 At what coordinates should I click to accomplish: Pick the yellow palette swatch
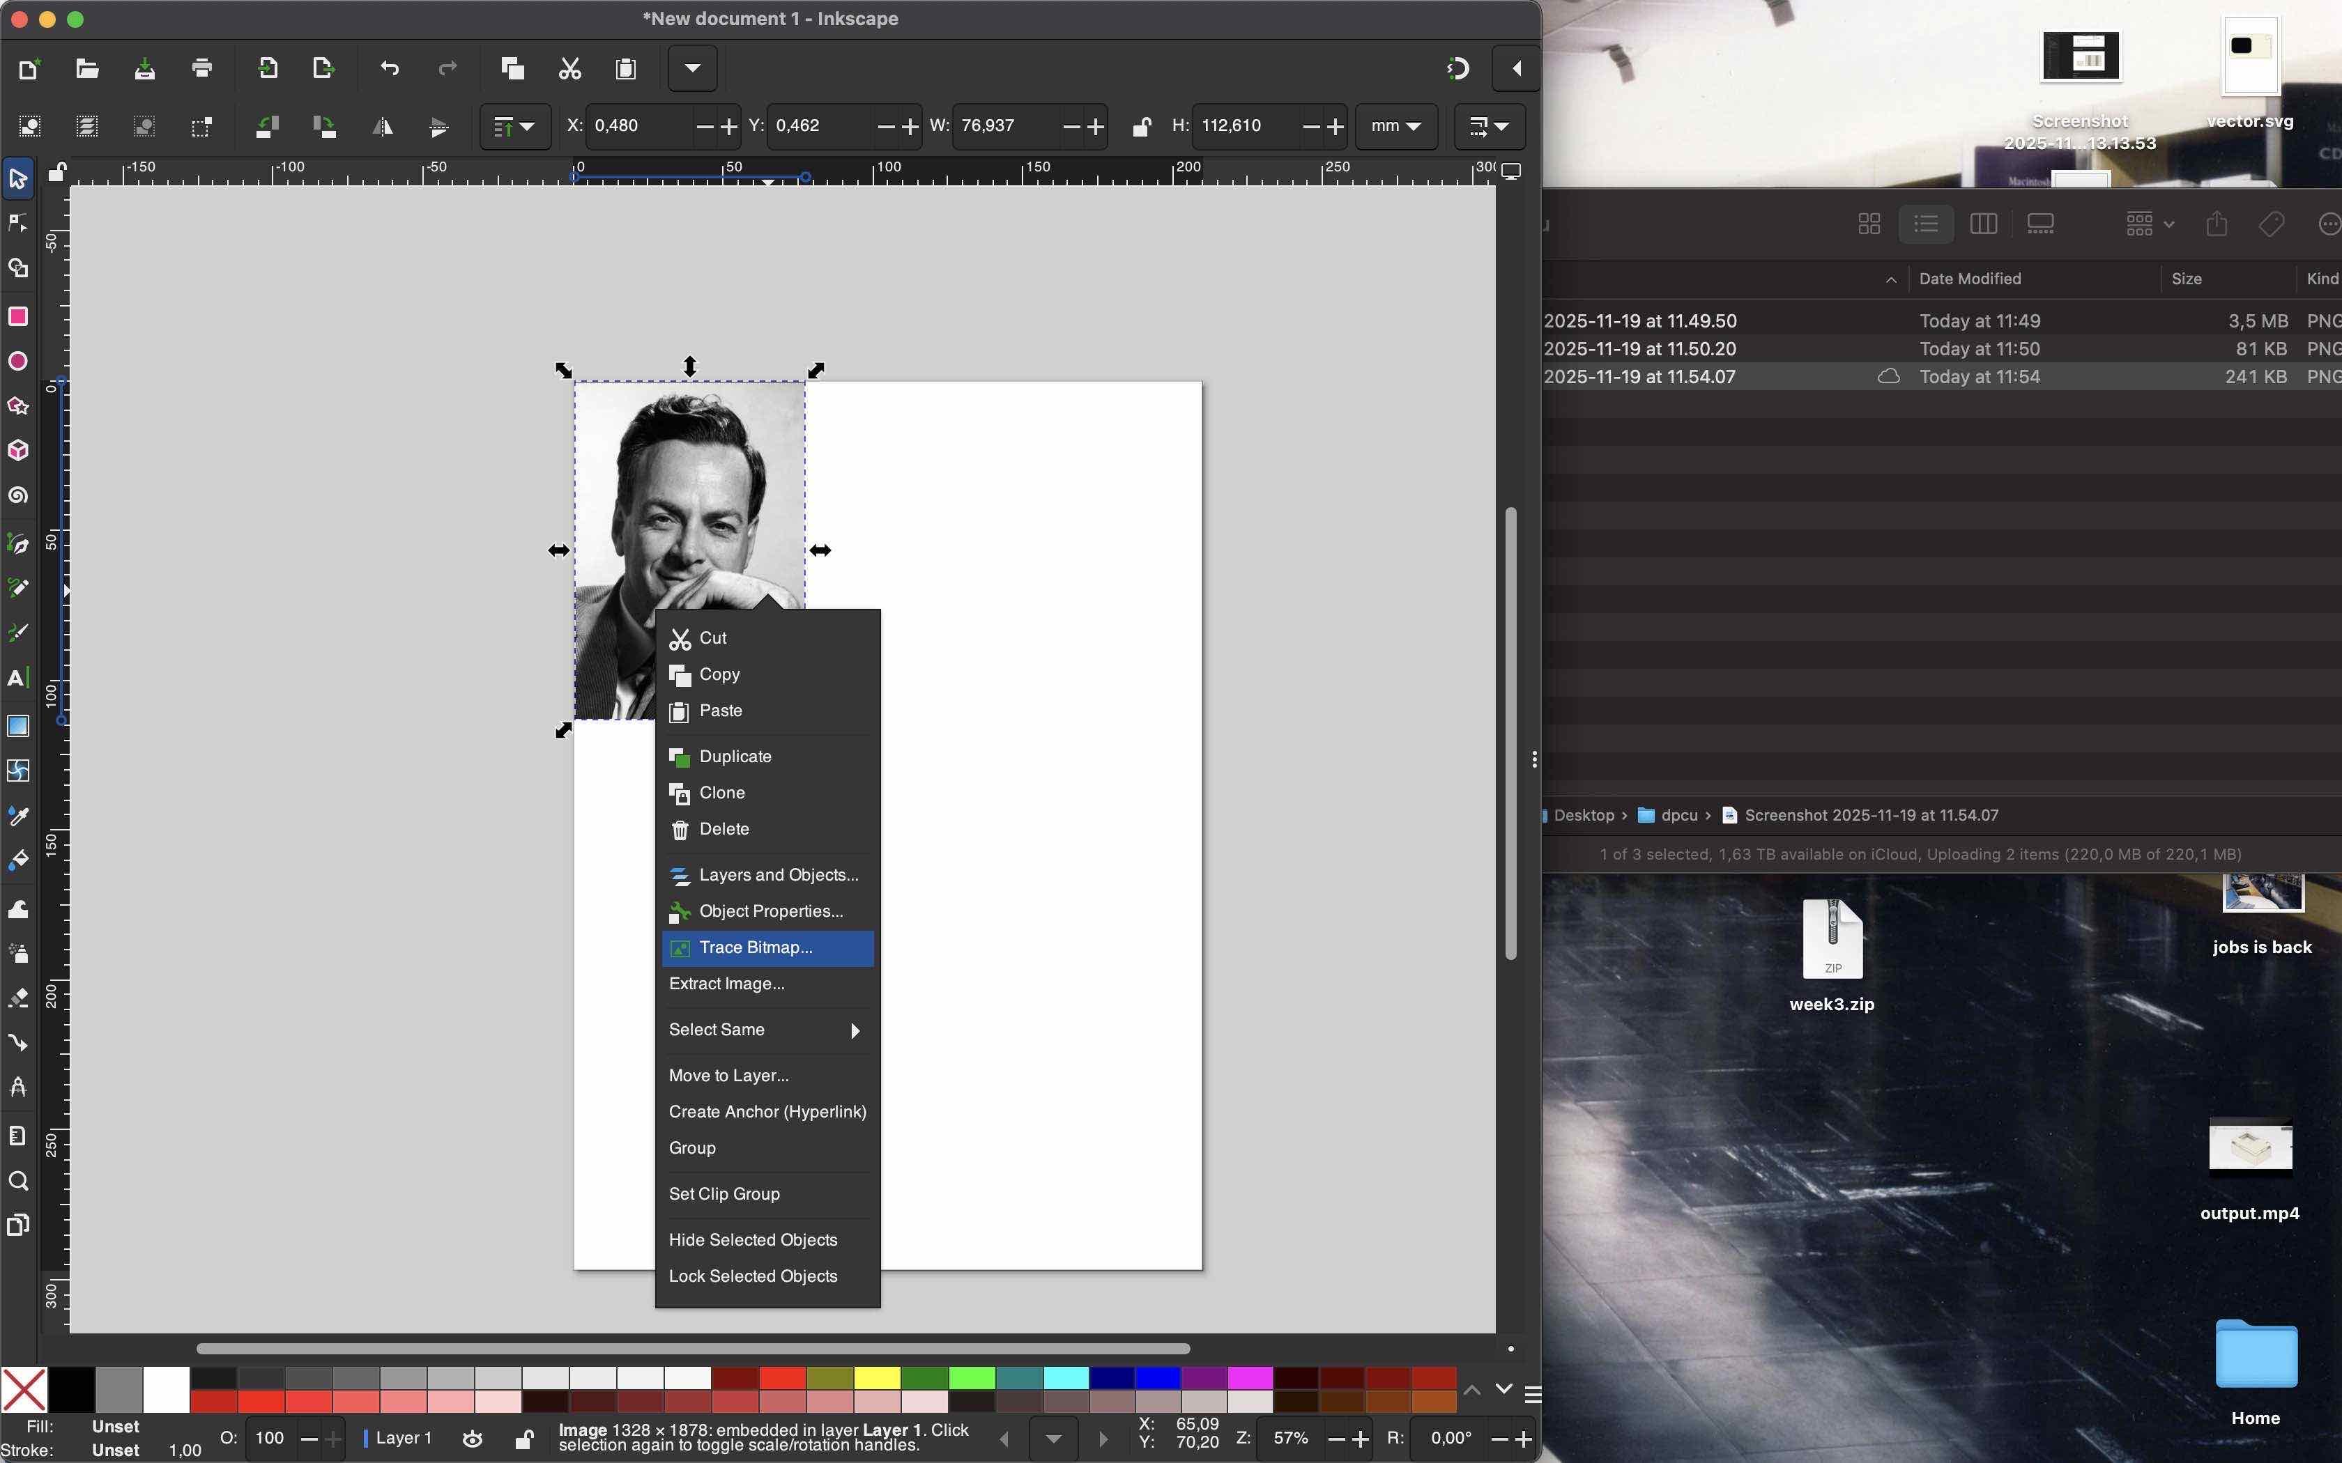(878, 1378)
